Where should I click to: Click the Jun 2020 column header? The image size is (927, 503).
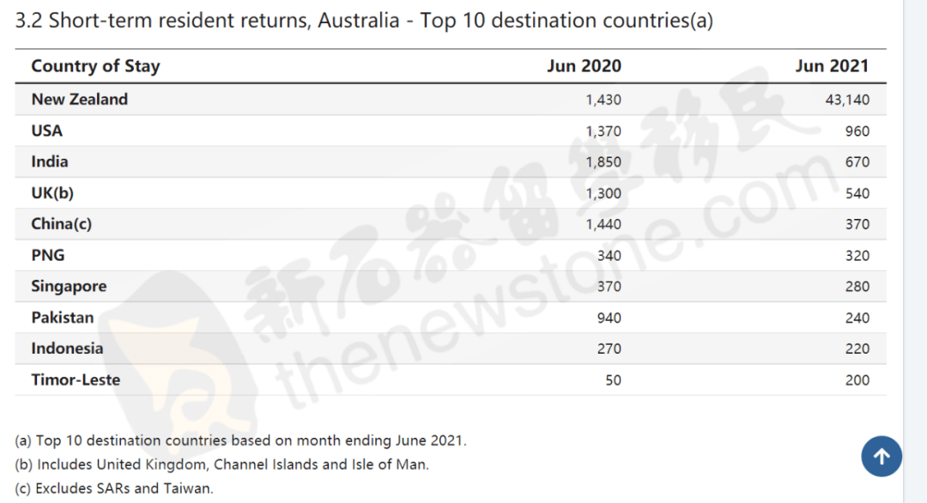tap(584, 66)
